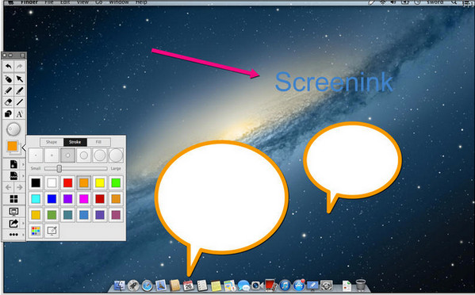The width and height of the screenshot is (475, 295).
Task: Click the screen color picker icon
Action: (52, 231)
